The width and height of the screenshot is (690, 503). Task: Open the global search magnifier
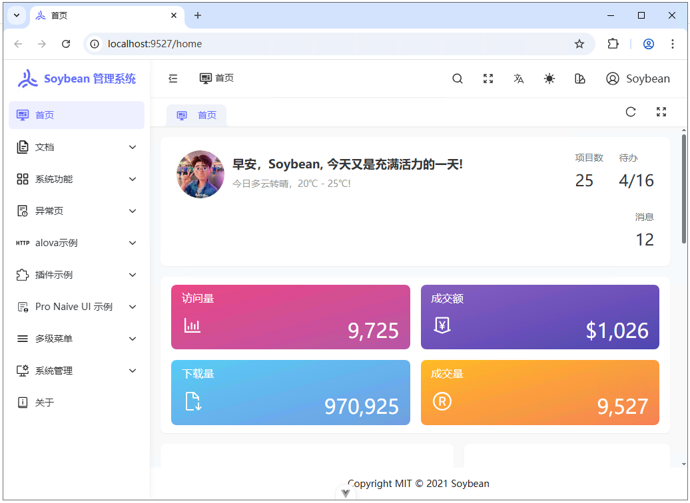pos(458,79)
